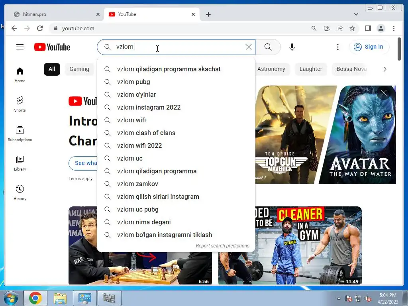The image size is (408, 306).
Task: Choose suggestion vzlom zamkov
Action: 176,184
